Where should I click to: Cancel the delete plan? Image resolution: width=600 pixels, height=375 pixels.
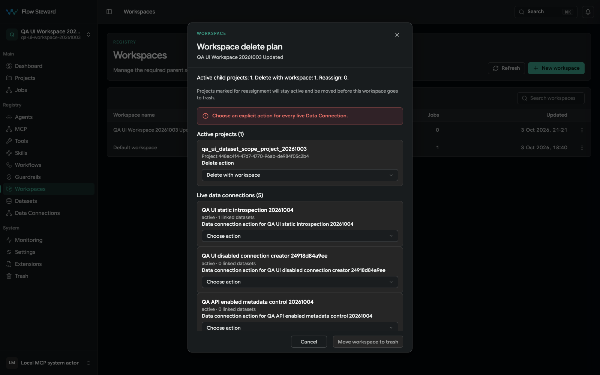click(309, 342)
